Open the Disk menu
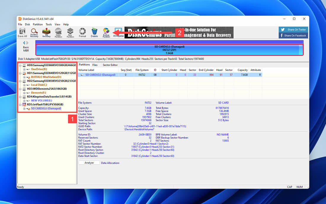This screenshot has height=204, width=326. (28, 25)
